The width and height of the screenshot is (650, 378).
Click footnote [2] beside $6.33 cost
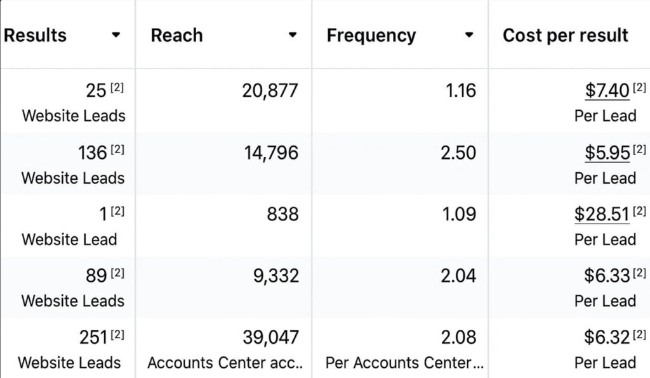pos(639,273)
